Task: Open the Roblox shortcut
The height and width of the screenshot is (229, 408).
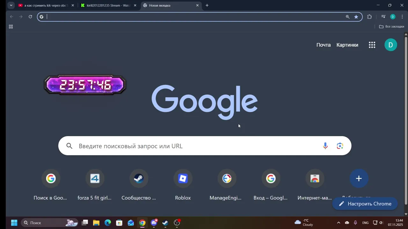Action: 183,185
